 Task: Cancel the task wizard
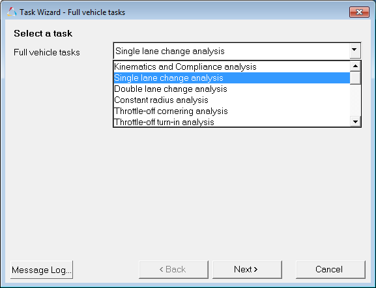(x=330, y=270)
